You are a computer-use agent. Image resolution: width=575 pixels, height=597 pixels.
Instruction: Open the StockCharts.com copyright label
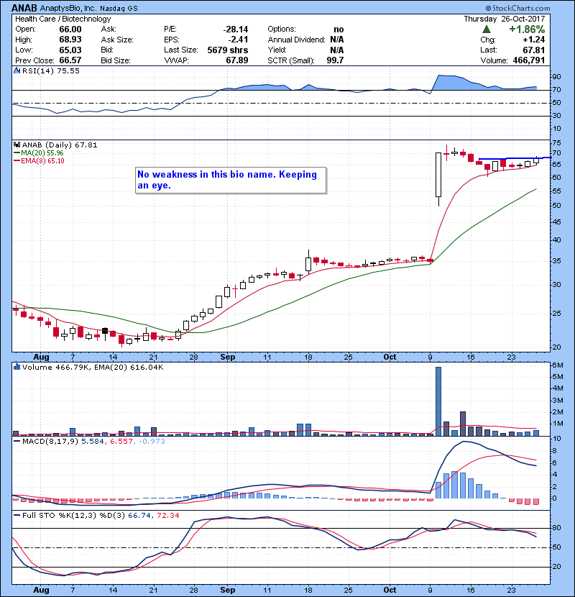517,8
